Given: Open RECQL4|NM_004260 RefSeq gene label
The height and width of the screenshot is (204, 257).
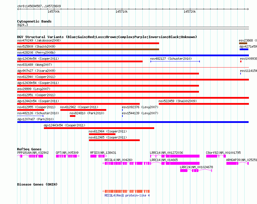Looking at the screenshot, I should [118, 160].
